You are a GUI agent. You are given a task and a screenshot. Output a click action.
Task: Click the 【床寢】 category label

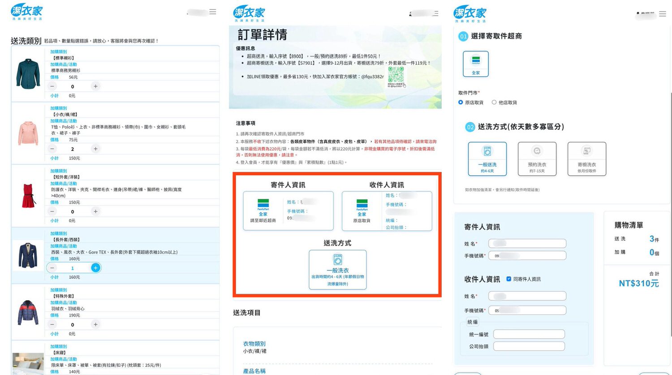coord(60,353)
